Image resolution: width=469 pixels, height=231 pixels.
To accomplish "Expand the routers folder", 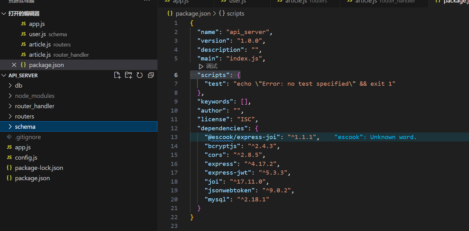I will click(x=10, y=116).
